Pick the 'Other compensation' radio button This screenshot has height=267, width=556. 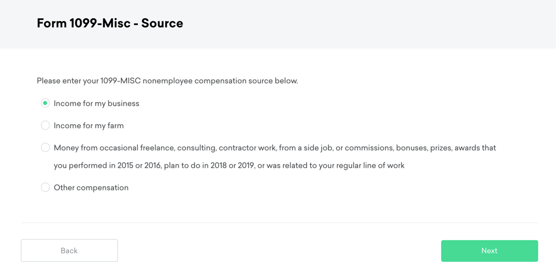pos(45,187)
